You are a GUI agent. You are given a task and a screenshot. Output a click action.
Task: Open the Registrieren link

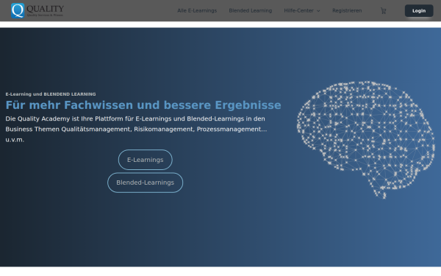tap(347, 11)
